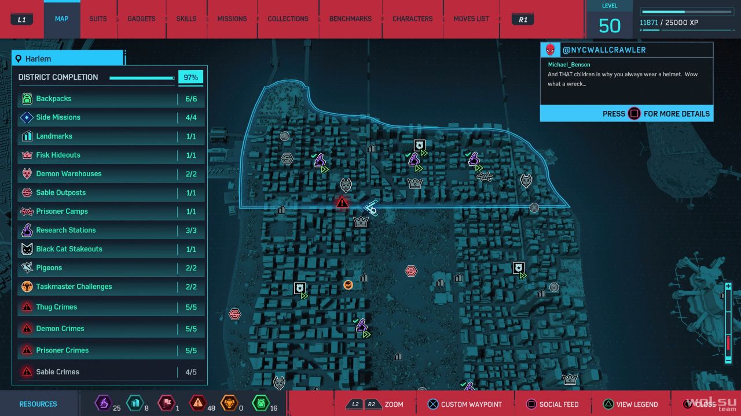This screenshot has height=416, width=741.
Task: Click the Close circle prompt
Action: click(x=700, y=404)
